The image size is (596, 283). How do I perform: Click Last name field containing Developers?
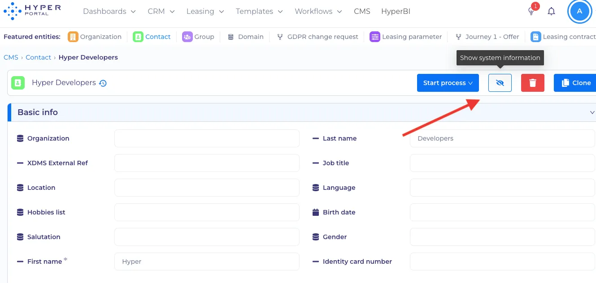click(x=502, y=138)
